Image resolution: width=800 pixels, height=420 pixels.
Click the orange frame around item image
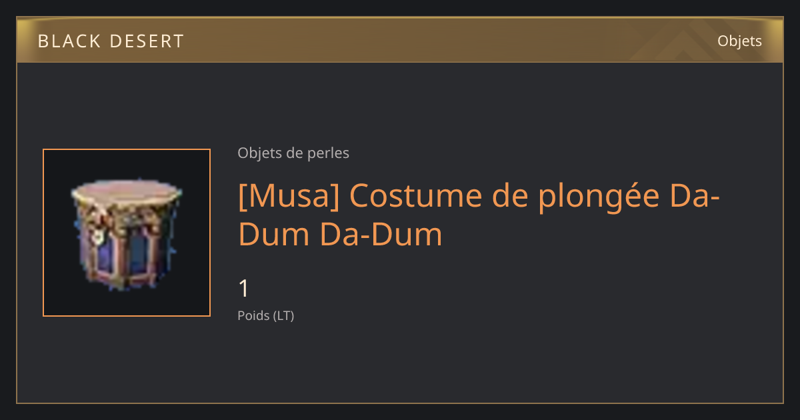(127, 233)
